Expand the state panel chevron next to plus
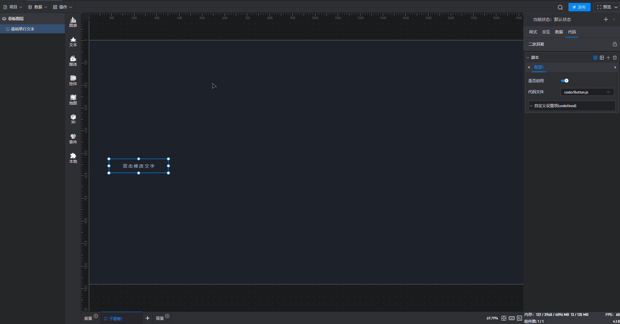This screenshot has height=324, width=620. tap(614, 19)
